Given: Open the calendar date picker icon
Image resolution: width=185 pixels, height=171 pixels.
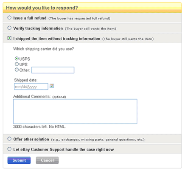Looking at the screenshot, I should pyautogui.click(x=52, y=86).
